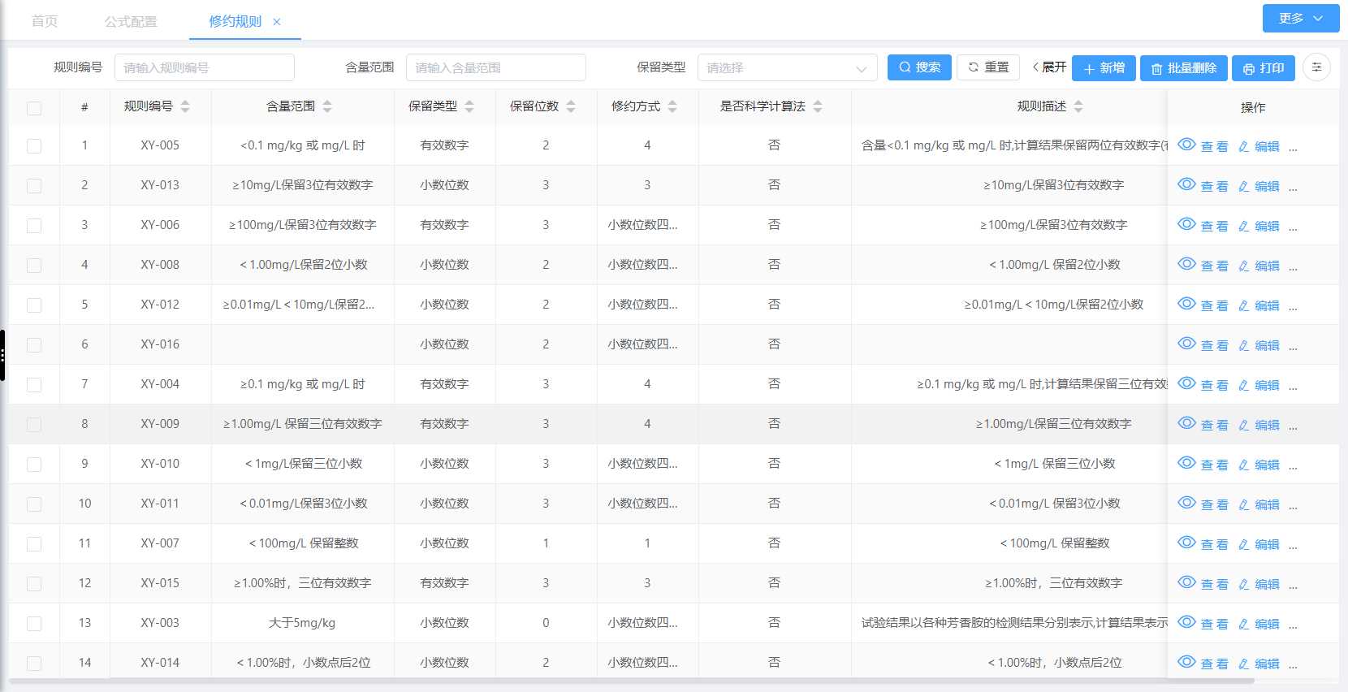Image resolution: width=1348 pixels, height=692 pixels.
Task: Click the ＜100mg/L 保留整数 range cell
Action: tap(303, 543)
